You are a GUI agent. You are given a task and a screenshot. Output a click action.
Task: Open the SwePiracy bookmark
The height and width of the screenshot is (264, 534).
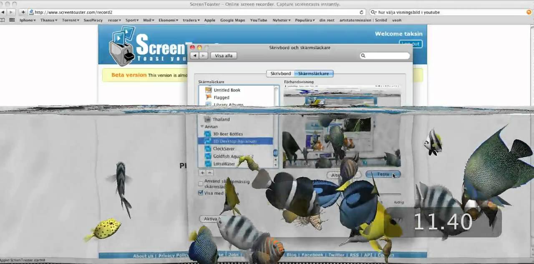(93, 20)
